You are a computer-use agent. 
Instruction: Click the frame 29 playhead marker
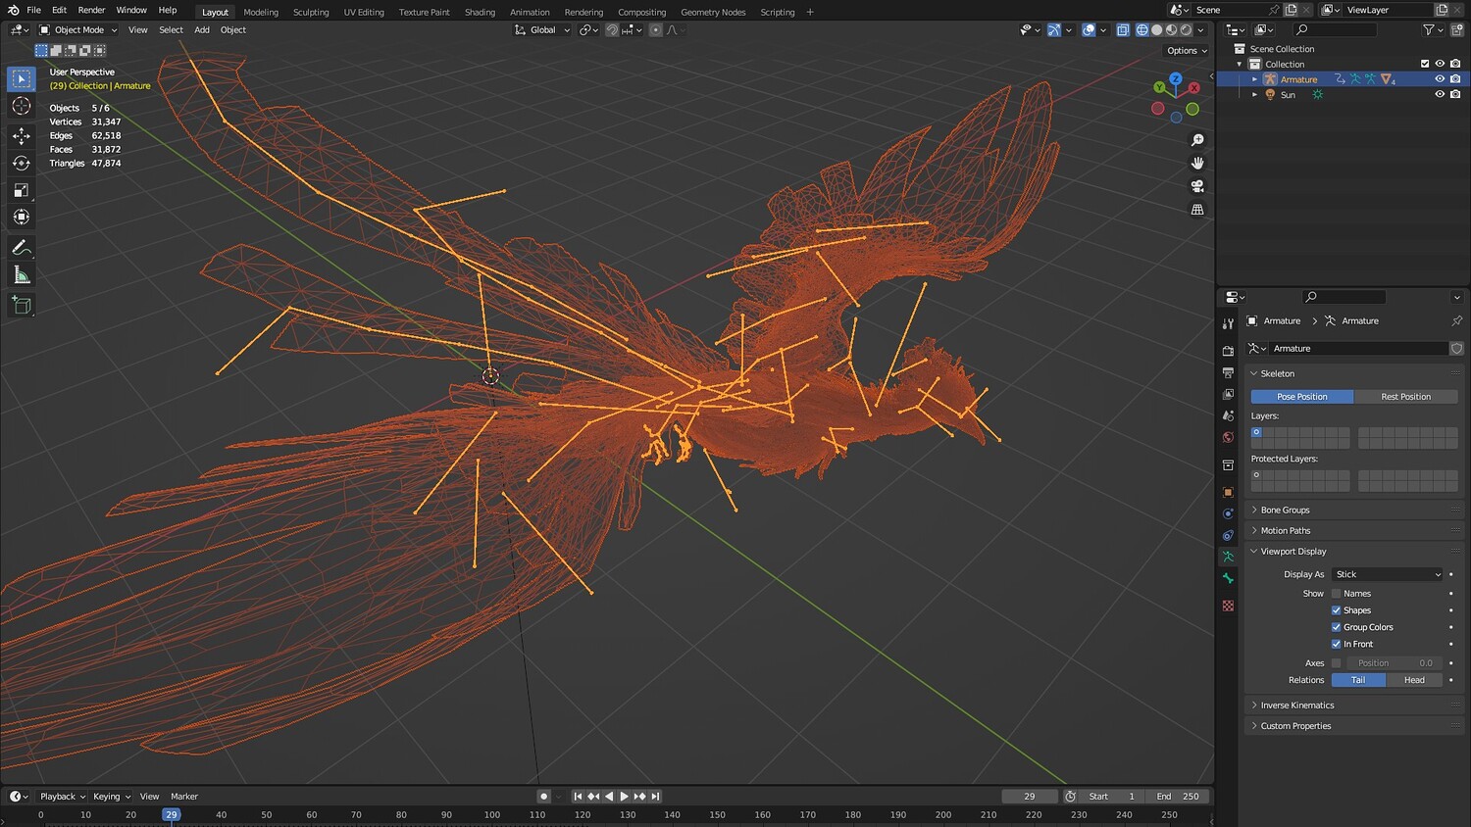[172, 814]
